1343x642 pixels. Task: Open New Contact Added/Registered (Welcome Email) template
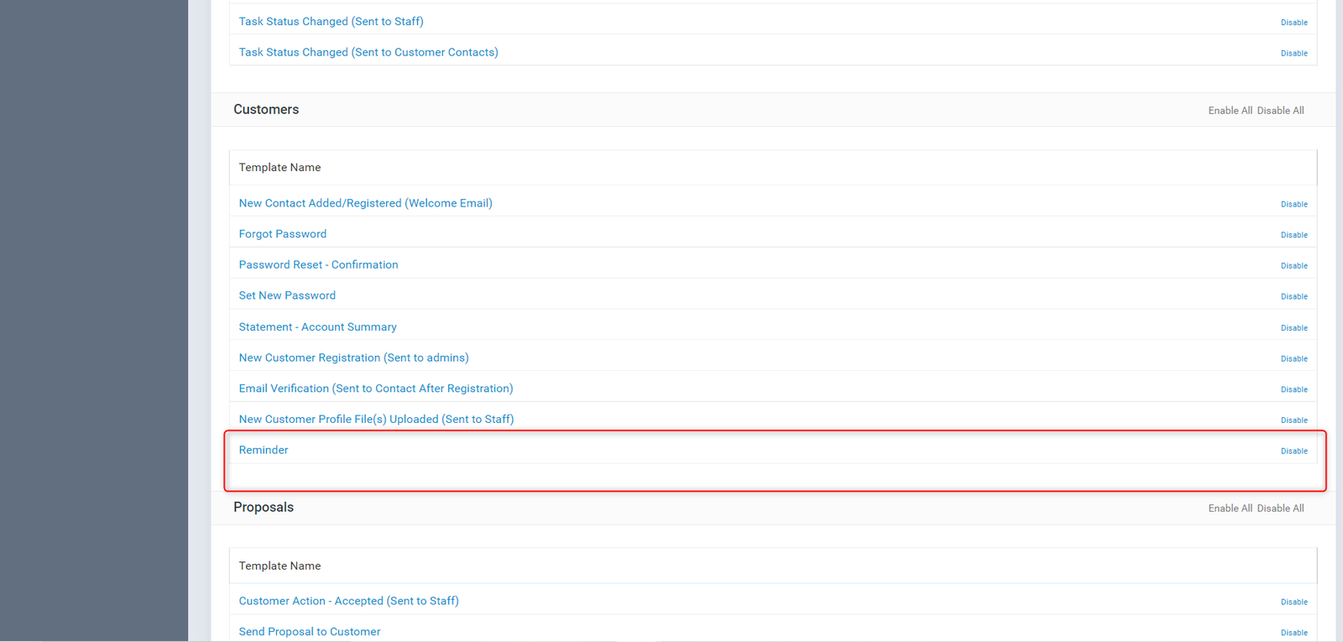click(x=365, y=203)
